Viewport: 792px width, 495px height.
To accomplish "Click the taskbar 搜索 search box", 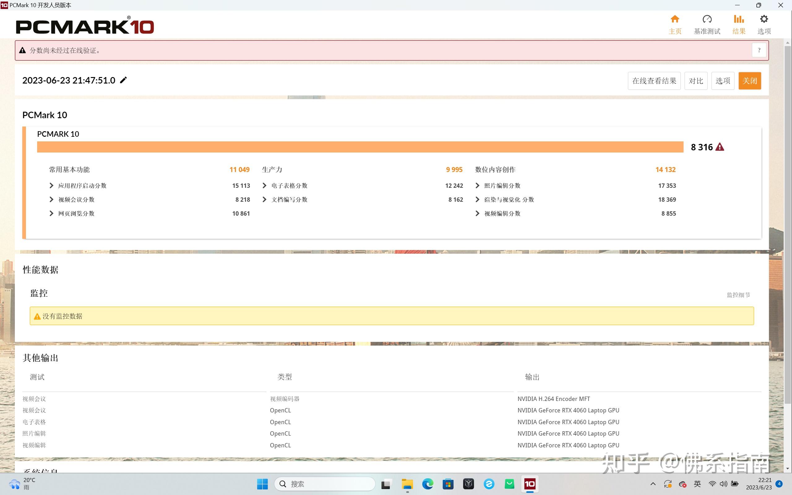I will pyautogui.click(x=325, y=484).
